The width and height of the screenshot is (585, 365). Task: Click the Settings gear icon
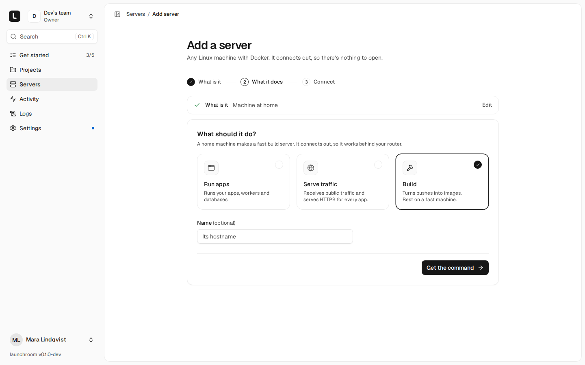click(13, 128)
